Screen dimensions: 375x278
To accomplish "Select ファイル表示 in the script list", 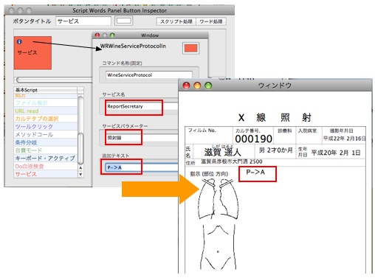I will click(46, 102).
